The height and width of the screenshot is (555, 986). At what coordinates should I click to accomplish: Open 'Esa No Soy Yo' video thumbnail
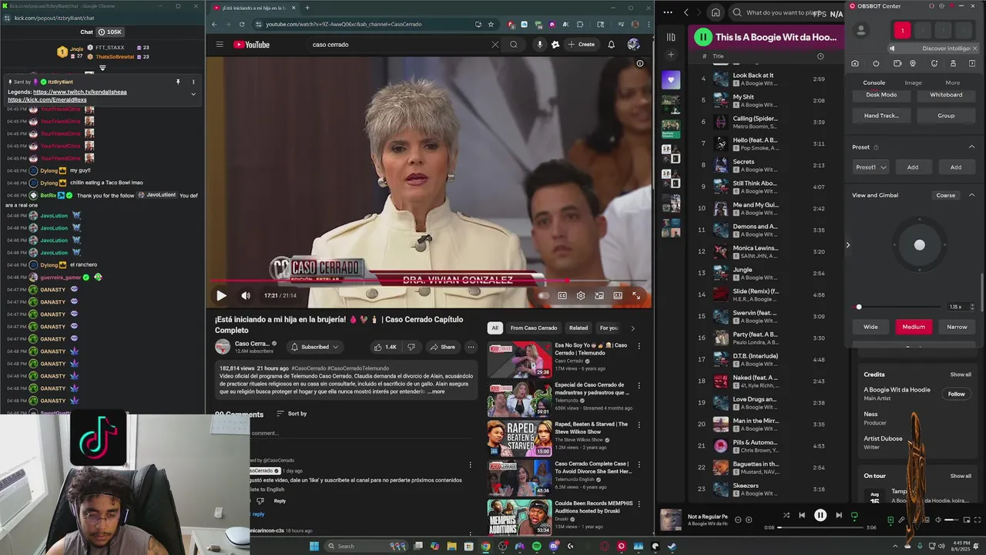click(519, 358)
